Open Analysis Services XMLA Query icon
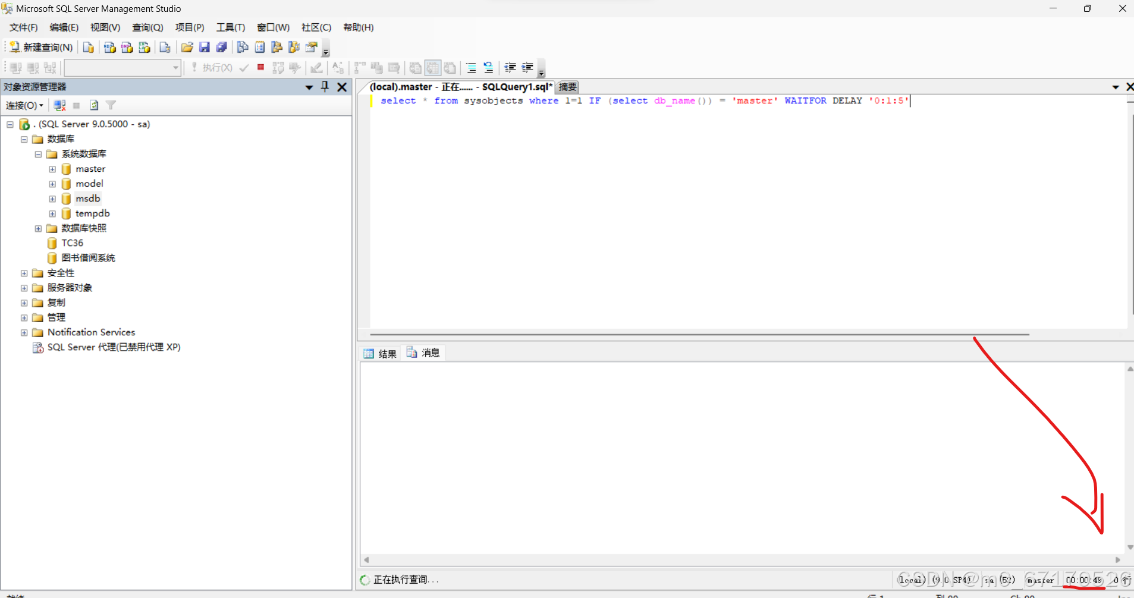The image size is (1134, 598). [144, 48]
